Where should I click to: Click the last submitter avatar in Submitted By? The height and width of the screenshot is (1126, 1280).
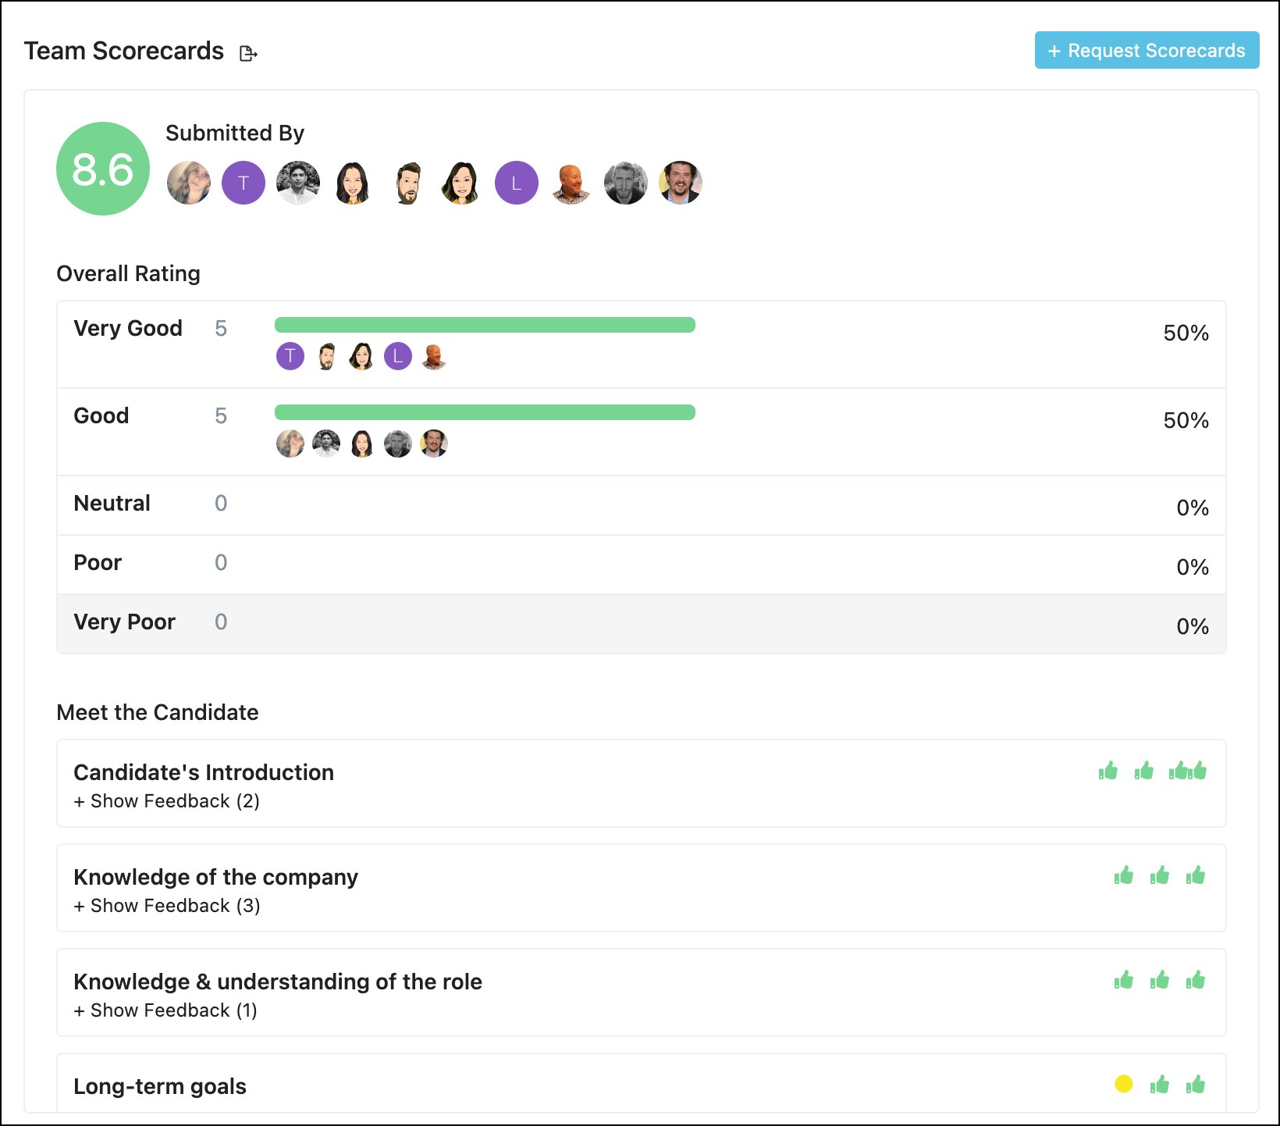coord(680,183)
